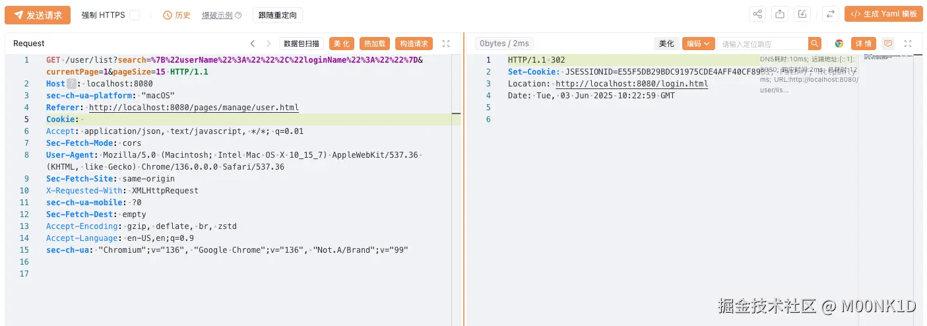
Task: Click the help badge next to Host
Action: [72, 84]
